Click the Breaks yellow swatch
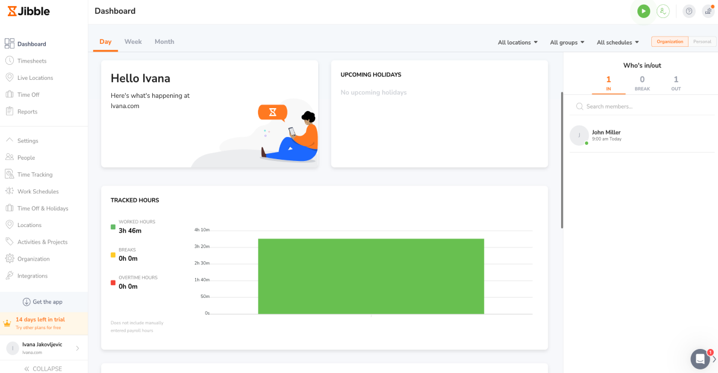 tap(113, 255)
